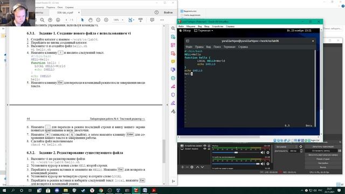The image size is (345, 194).
Task: Open the transition type dropdown in OBS
Action: [x=286, y=147]
